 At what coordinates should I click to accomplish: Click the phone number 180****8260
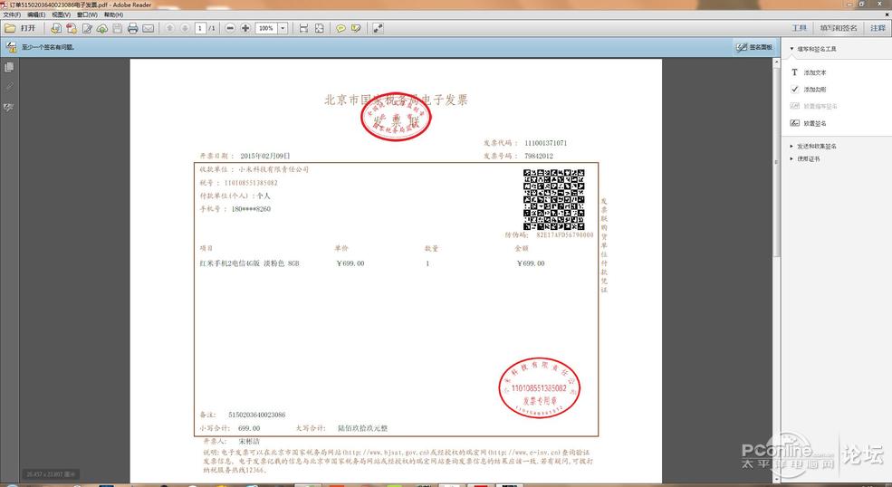click(x=251, y=209)
